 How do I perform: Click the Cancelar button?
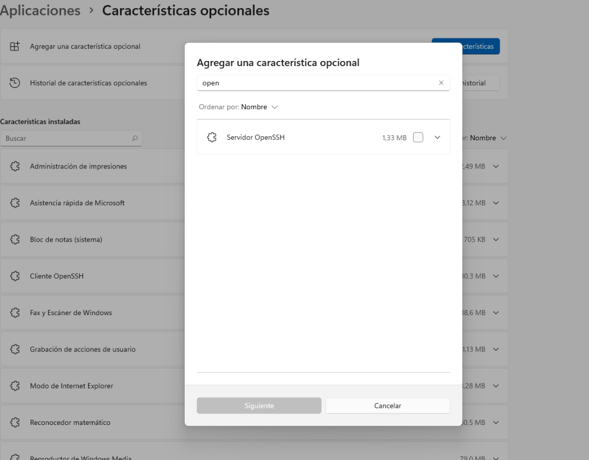point(388,405)
